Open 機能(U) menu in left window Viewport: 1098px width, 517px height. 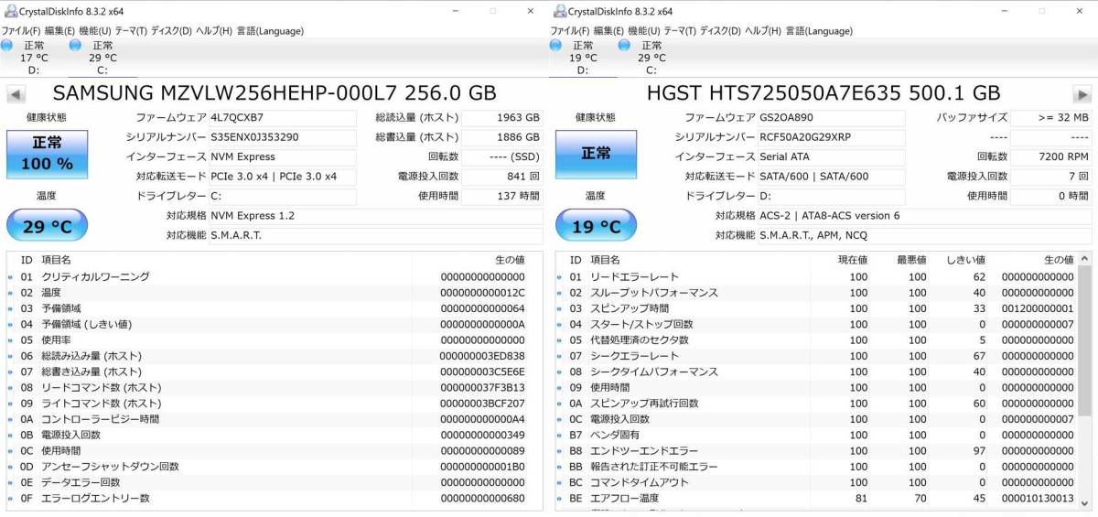(x=95, y=30)
